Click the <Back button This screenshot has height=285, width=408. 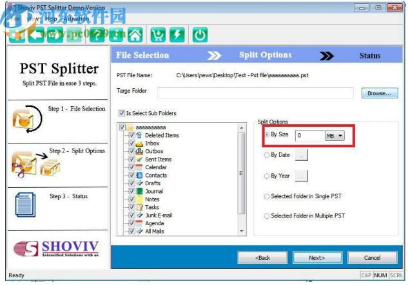point(262,258)
